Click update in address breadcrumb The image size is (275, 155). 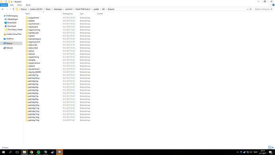[96, 9]
